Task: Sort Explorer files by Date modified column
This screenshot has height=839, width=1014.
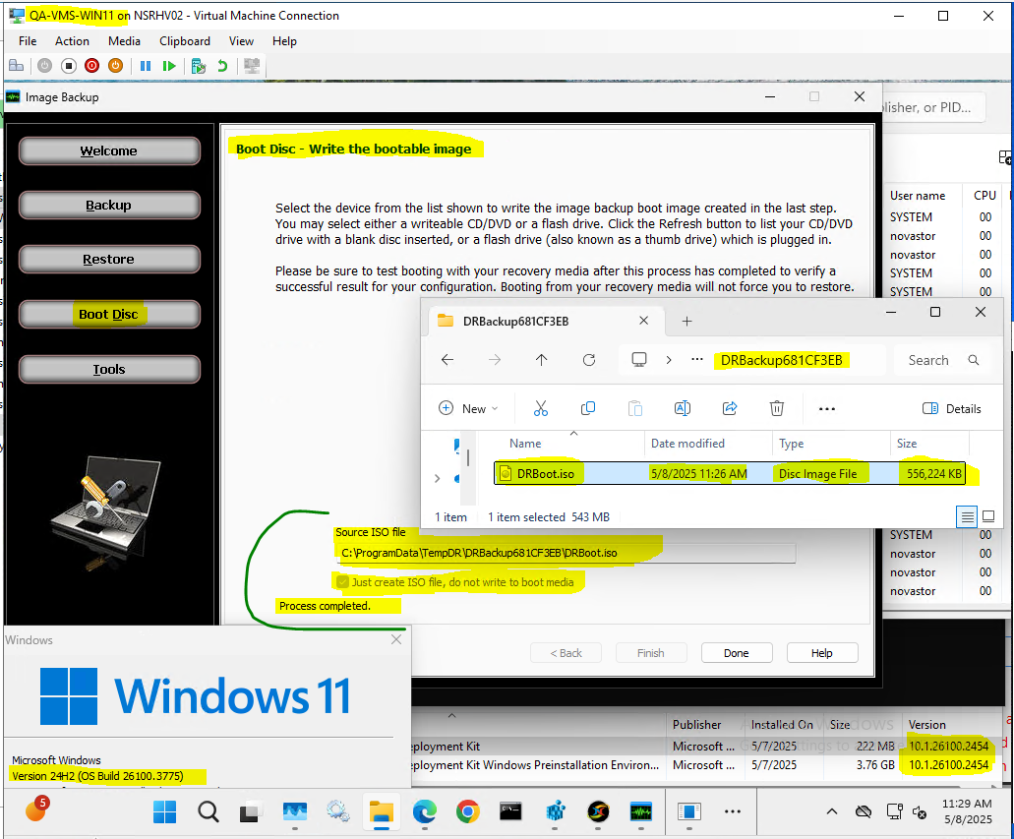Action: tap(687, 444)
